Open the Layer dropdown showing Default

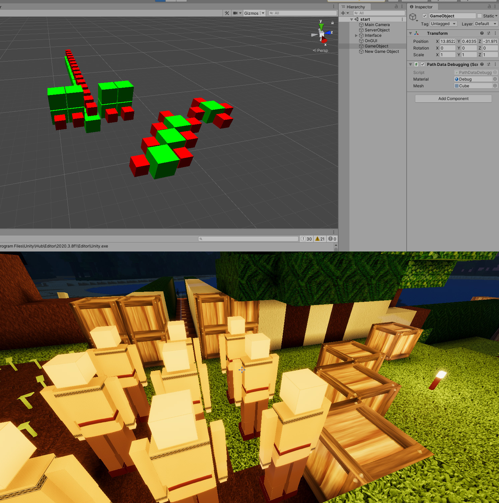coord(486,24)
